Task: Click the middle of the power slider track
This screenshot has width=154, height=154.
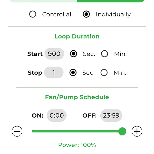Action: coord(77,131)
